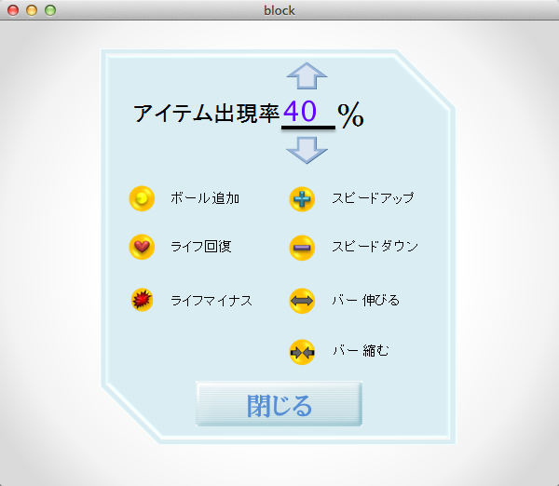Image resolution: width=559 pixels, height=486 pixels.
Task: Click the ライフ回復 label
Action: (201, 247)
